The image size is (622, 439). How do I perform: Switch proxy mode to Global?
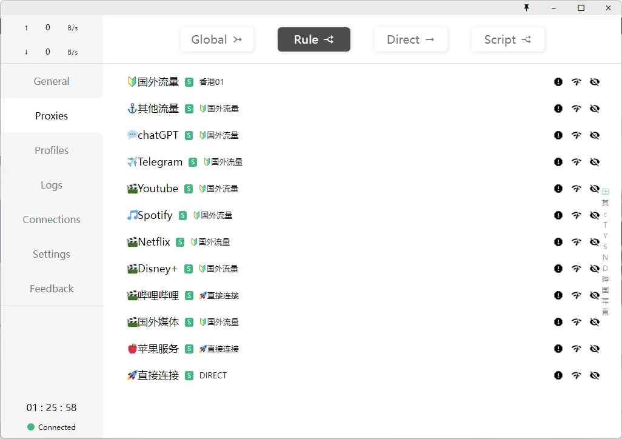pyautogui.click(x=216, y=39)
